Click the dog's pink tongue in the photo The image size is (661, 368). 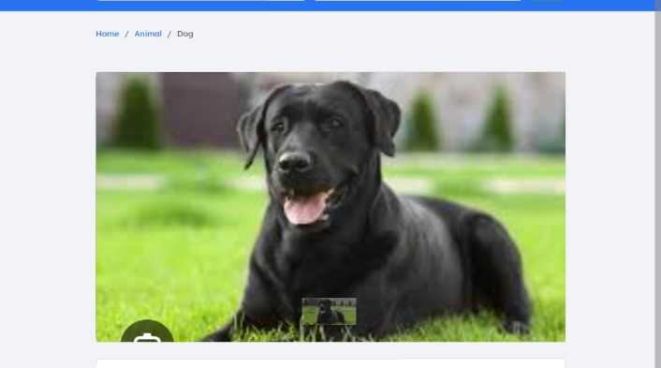click(305, 209)
